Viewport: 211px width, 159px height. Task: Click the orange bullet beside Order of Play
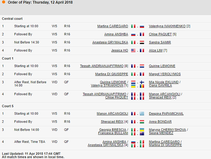3,3
